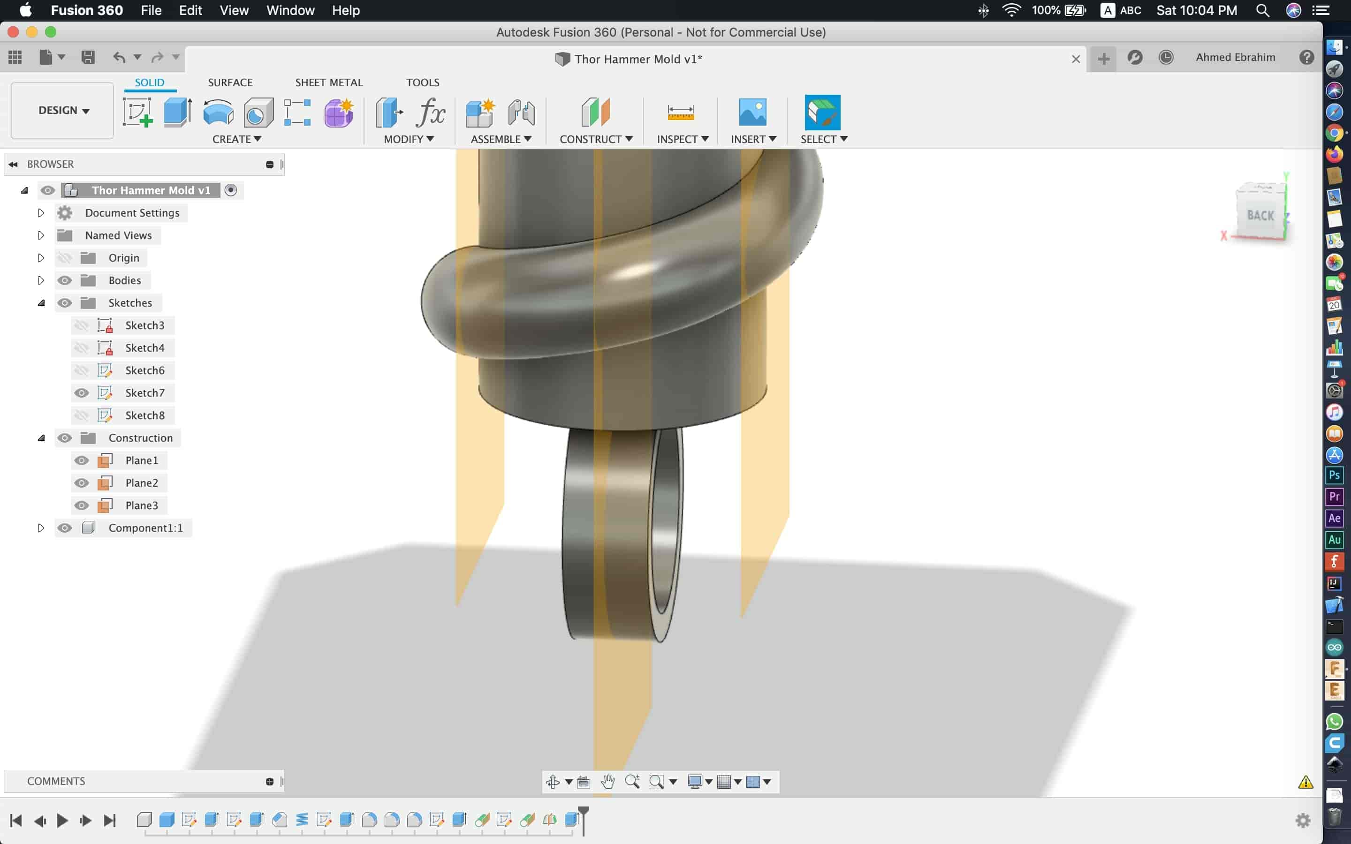Viewport: 1351px width, 844px height.
Task: Click the timeline end-of-history marker
Action: (x=583, y=820)
